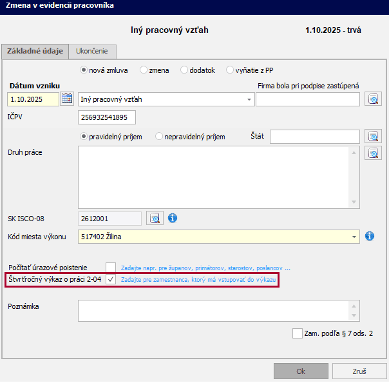Image resolution: width=389 pixels, height=383 pixels.
Task: Enable the Počítať úrazové poistenie checkbox
Action: (111, 267)
